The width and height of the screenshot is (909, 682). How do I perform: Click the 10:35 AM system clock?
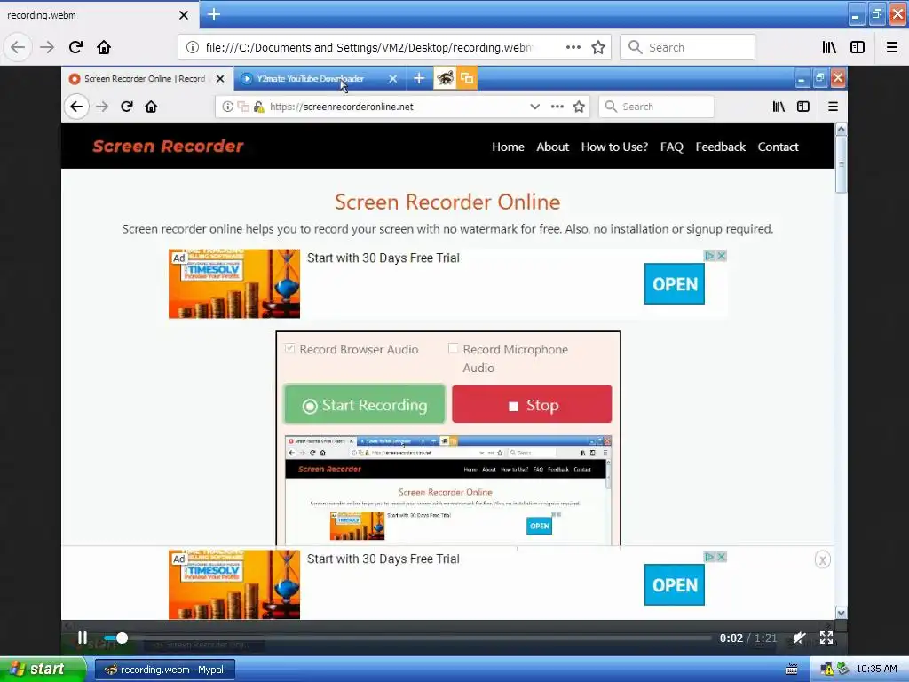click(876, 669)
